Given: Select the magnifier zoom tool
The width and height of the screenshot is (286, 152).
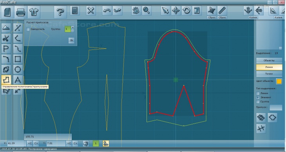Looking at the screenshot, I should 146,11.
